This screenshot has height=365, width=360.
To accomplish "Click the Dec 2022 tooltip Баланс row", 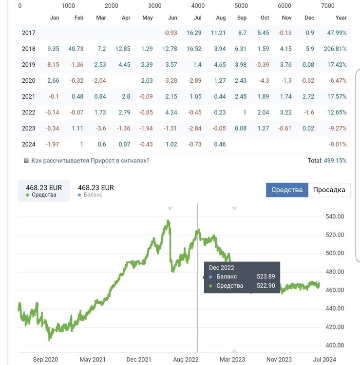I will 242,276.
